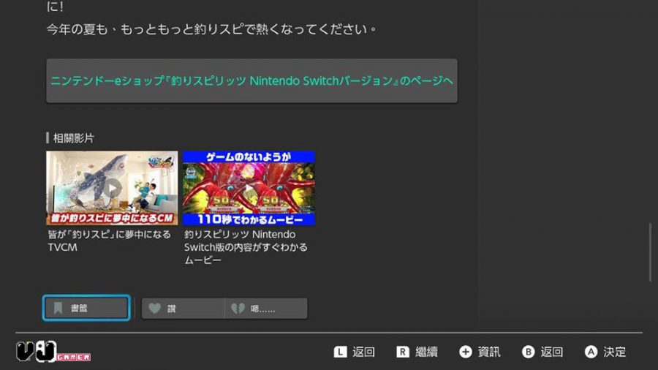Click the L button icon

(340, 352)
